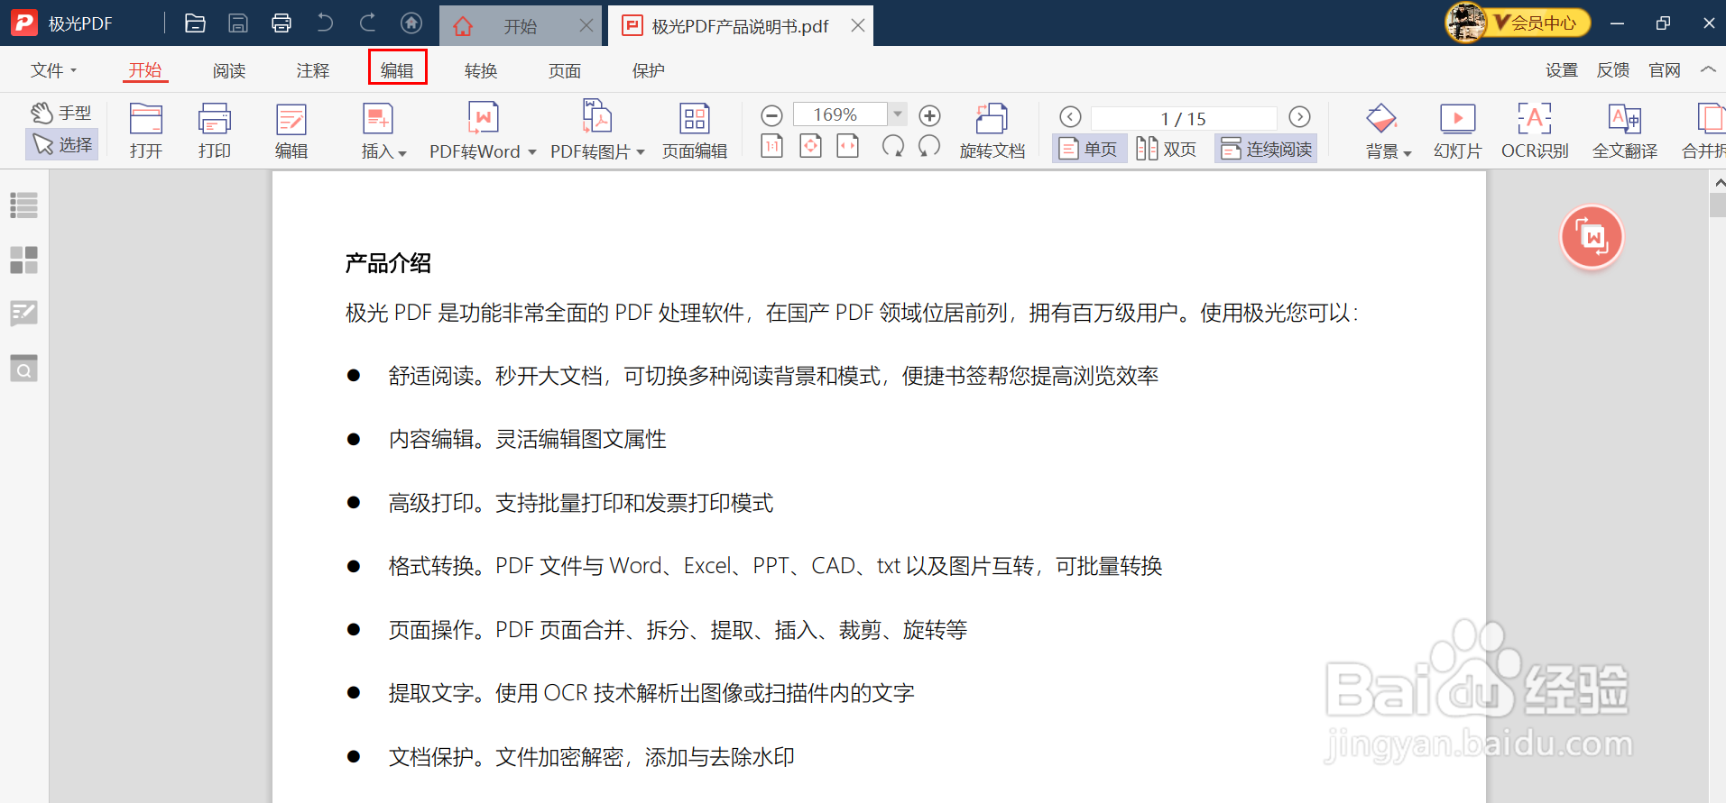1726x803 pixels.
Task: Launch OCR识别 text recognition
Action: (1535, 132)
